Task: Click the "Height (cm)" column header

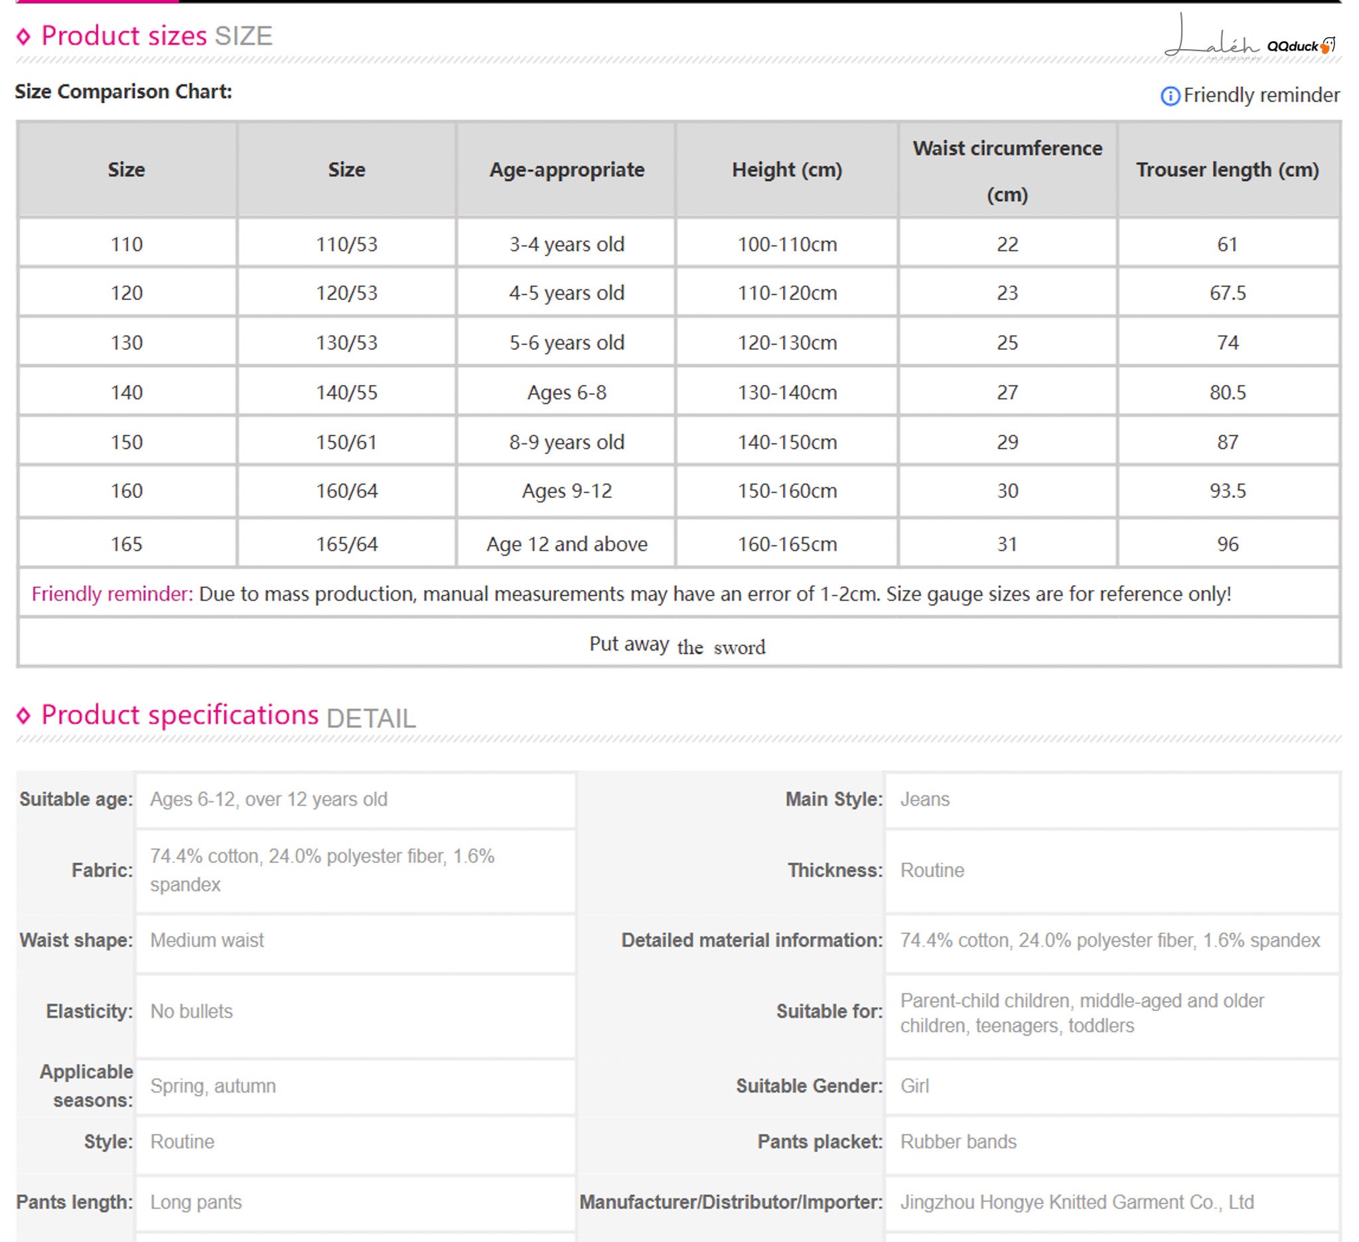Action: [x=787, y=169]
